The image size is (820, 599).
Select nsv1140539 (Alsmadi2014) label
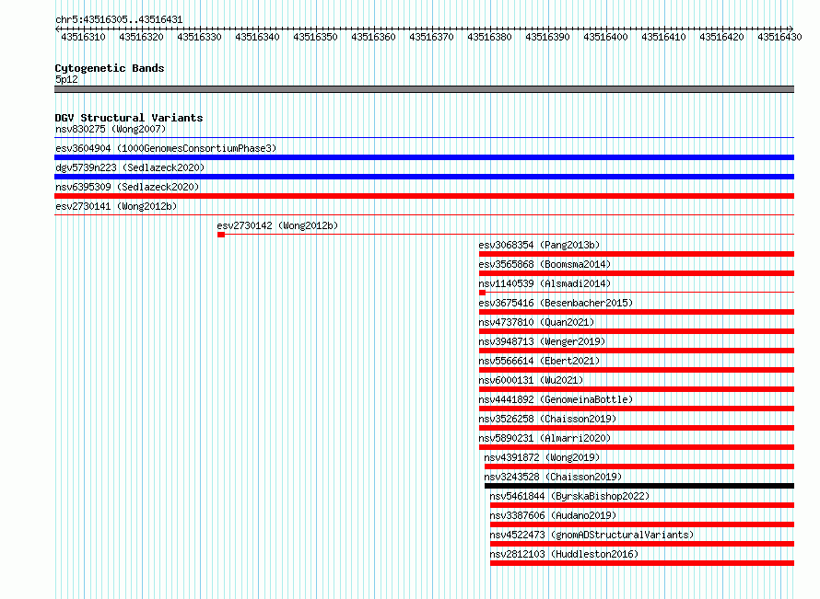(x=545, y=283)
